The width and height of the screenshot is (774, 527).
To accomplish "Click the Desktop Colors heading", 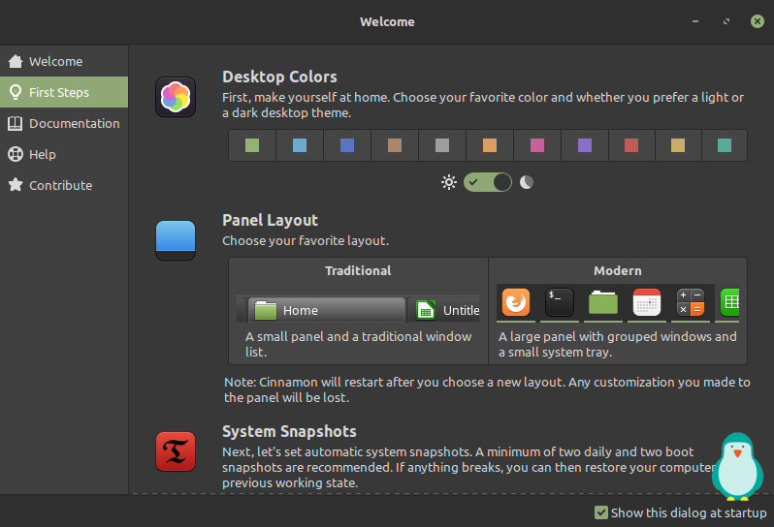I will point(279,77).
